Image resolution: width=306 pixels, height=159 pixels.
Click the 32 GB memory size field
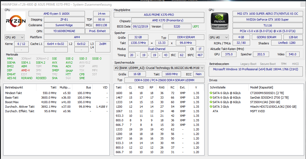(x=138, y=37)
